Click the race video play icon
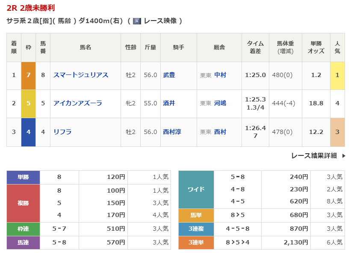Viewport: 351px width, 253px height. tap(137, 21)
